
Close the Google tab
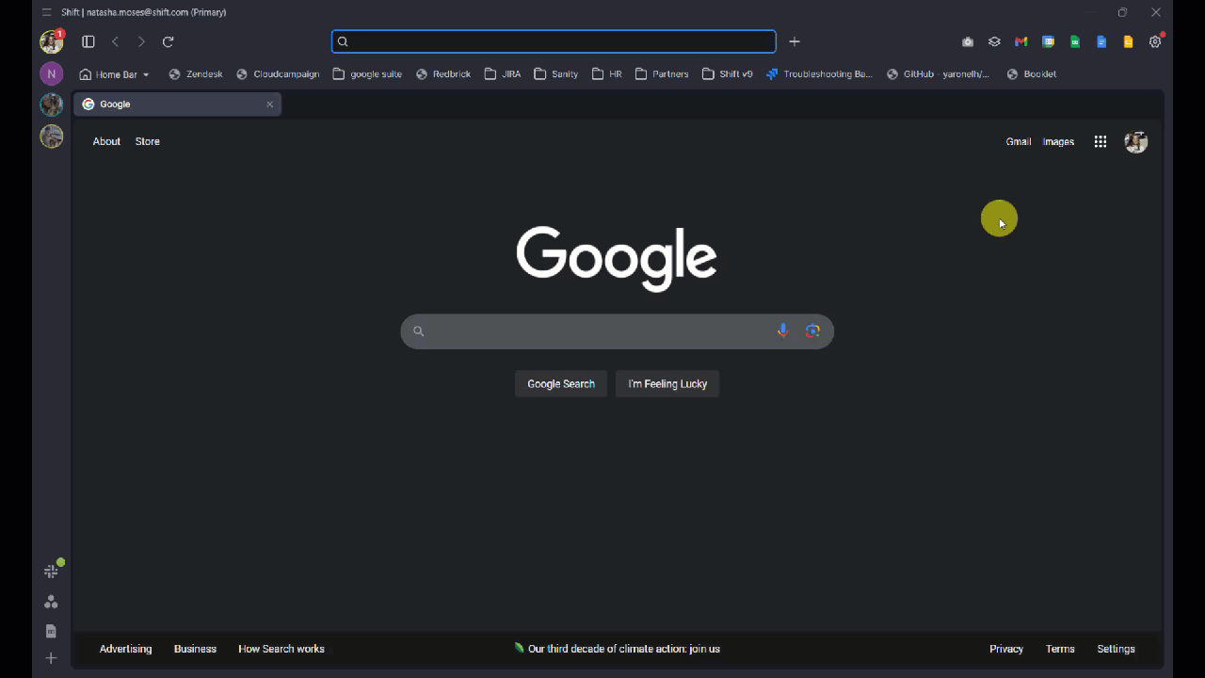269,105
